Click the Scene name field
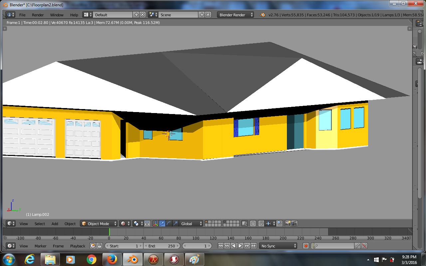 point(178,15)
